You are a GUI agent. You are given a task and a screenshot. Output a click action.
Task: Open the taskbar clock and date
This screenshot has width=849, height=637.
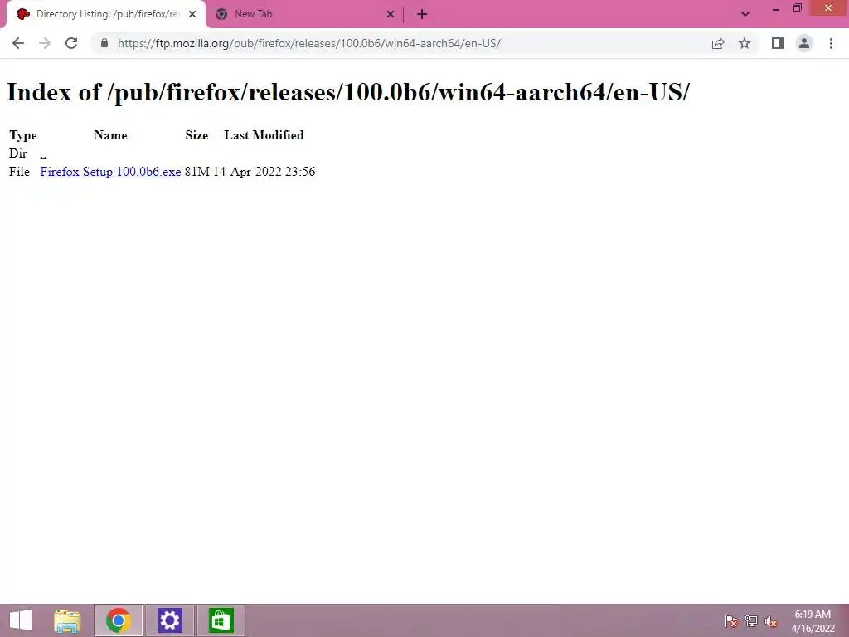click(813, 621)
